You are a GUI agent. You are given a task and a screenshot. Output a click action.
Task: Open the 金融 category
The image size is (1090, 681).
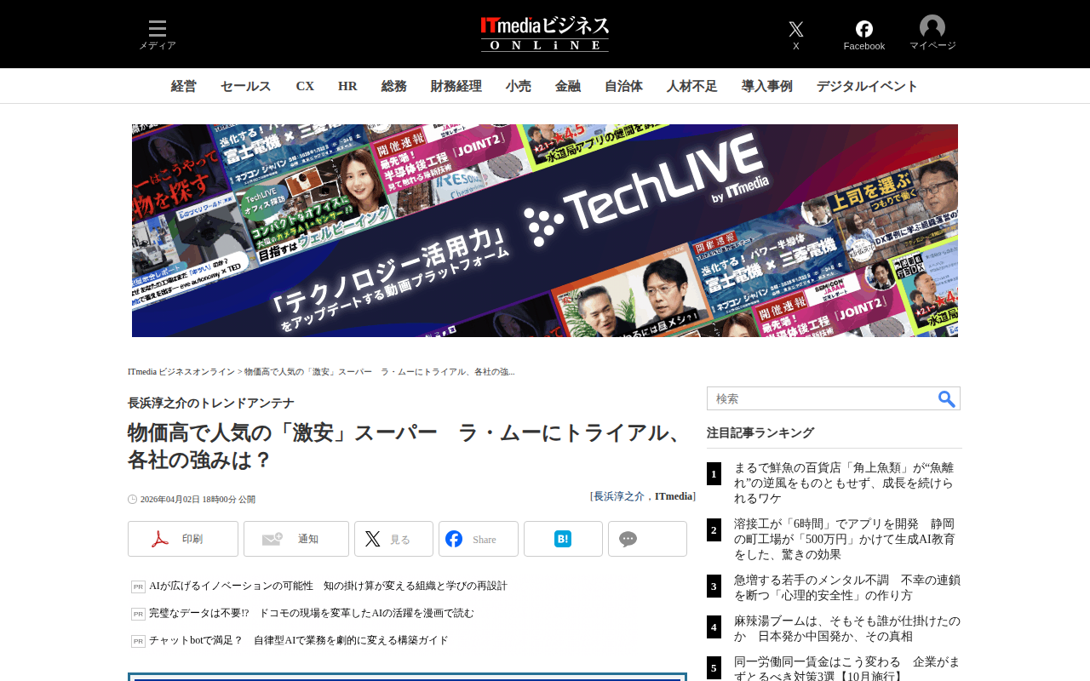point(568,86)
